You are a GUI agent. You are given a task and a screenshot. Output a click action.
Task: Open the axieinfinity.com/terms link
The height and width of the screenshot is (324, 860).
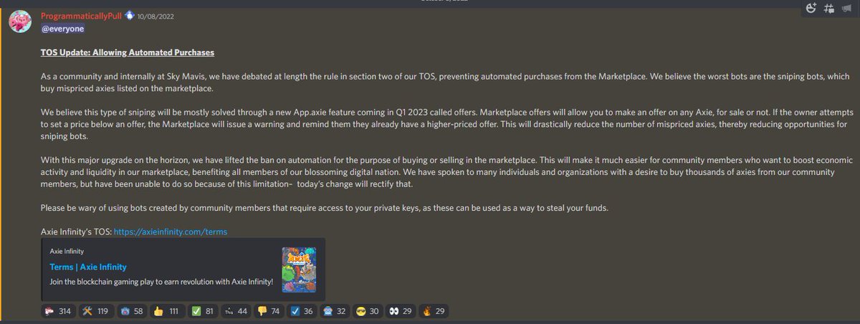pos(171,232)
